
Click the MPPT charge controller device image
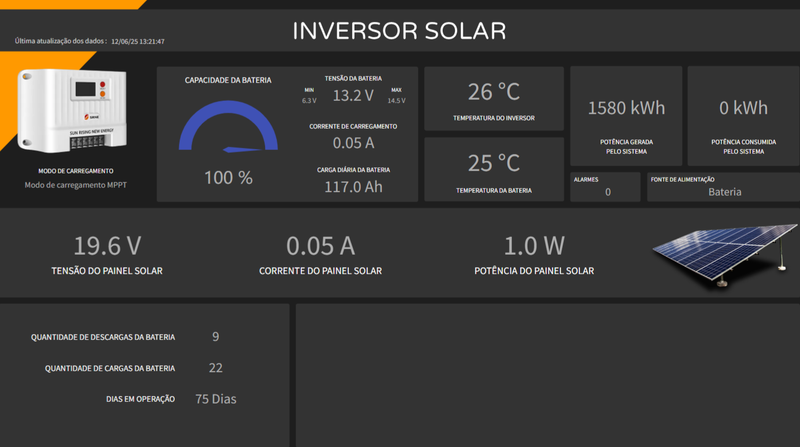click(74, 110)
